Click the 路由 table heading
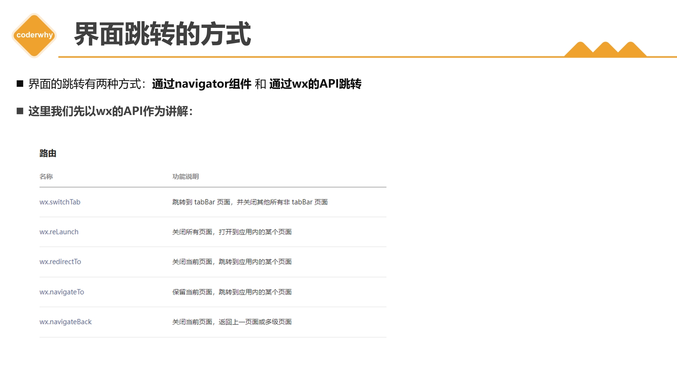The width and height of the screenshot is (677, 381). point(48,153)
